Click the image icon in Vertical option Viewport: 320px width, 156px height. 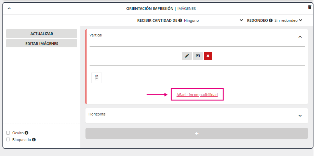[198, 56]
